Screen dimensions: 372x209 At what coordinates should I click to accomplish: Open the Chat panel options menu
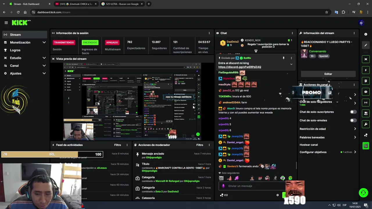[292, 33]
